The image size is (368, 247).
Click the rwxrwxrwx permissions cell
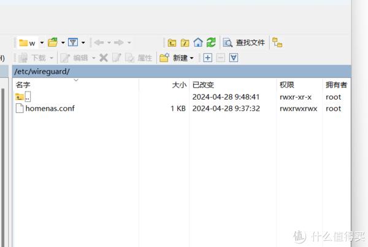coord(298,109)
